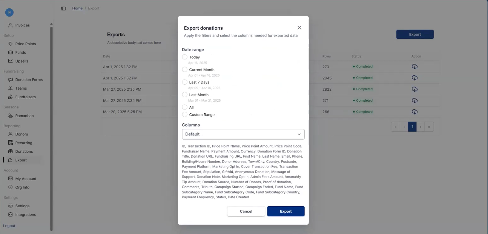Image resolution: width=488 pixels, height=234 pixels.
Task: Download the export with 271 rows
Action: pyautogui.click(x=414, y=101)
